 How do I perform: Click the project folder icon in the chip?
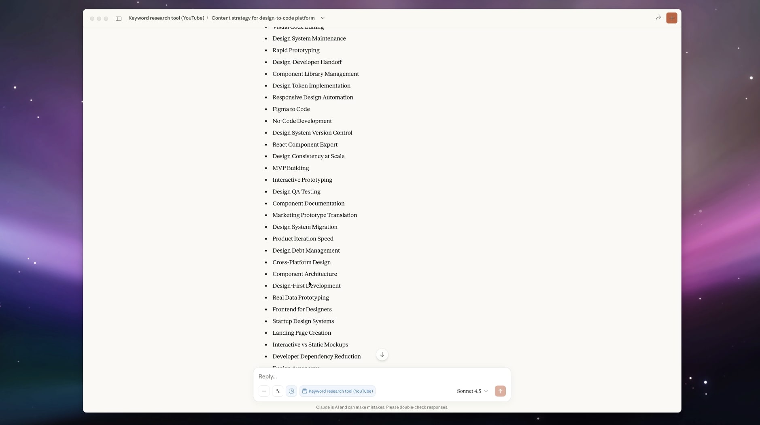(305, 391)
